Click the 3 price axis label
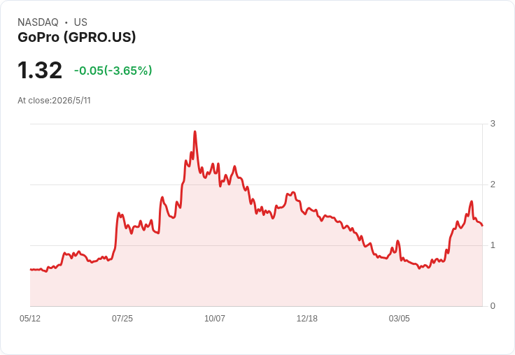 [493, 124]
